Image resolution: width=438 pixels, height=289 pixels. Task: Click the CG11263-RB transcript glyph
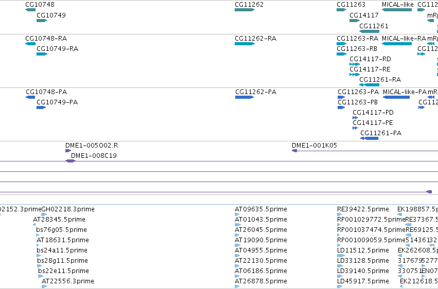coord(341,54)
